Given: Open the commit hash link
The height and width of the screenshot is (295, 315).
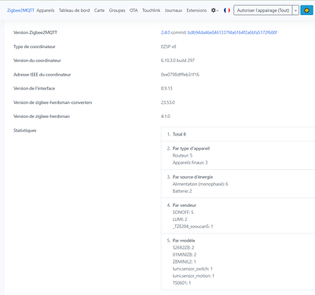Looking at the screenshot, I should [233, 32].
